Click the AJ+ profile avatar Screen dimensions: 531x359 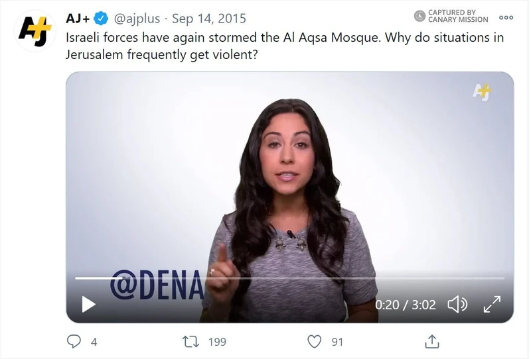(35, 31)
